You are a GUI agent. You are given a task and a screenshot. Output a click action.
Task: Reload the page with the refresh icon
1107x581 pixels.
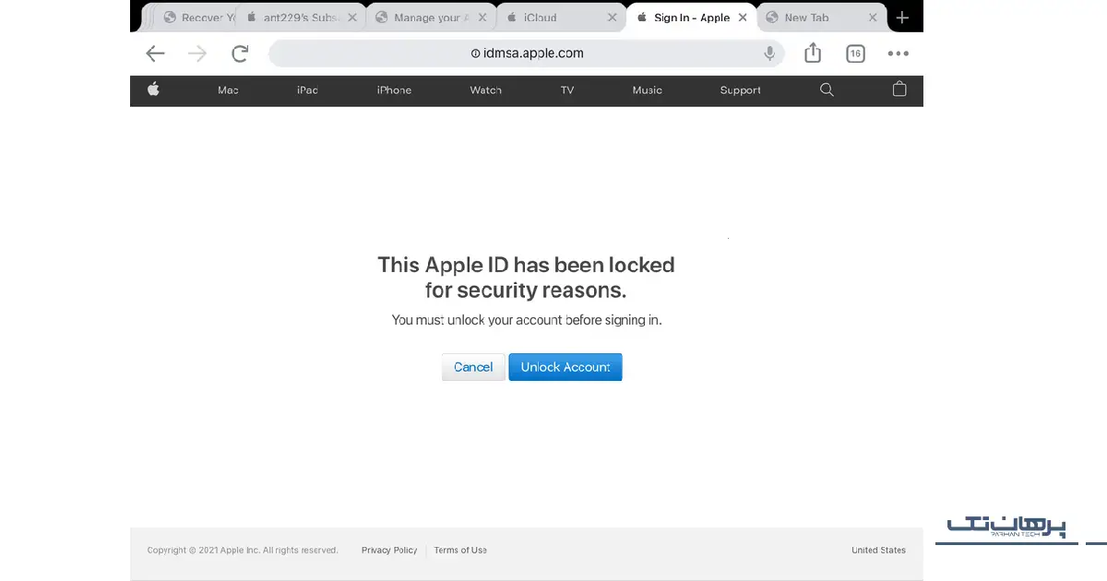[240, 53]
